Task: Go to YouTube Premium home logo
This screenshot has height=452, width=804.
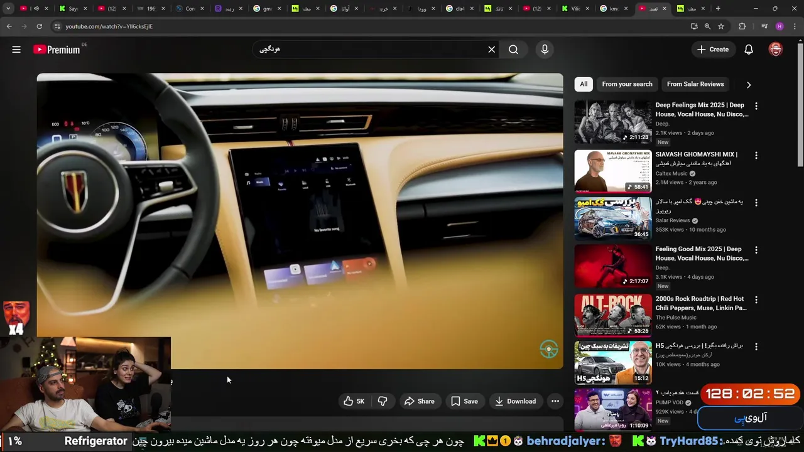Action: 57,50
